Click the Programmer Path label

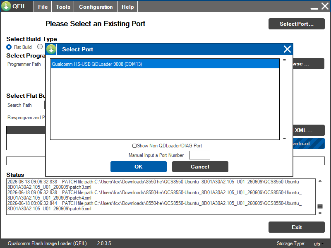pyautogui.click(x=24, y=64)
